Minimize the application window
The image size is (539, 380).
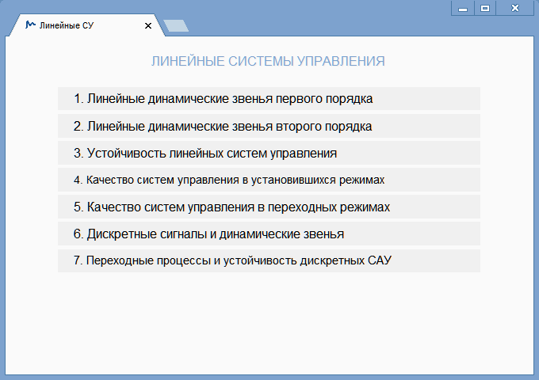[x=462, y=8]
